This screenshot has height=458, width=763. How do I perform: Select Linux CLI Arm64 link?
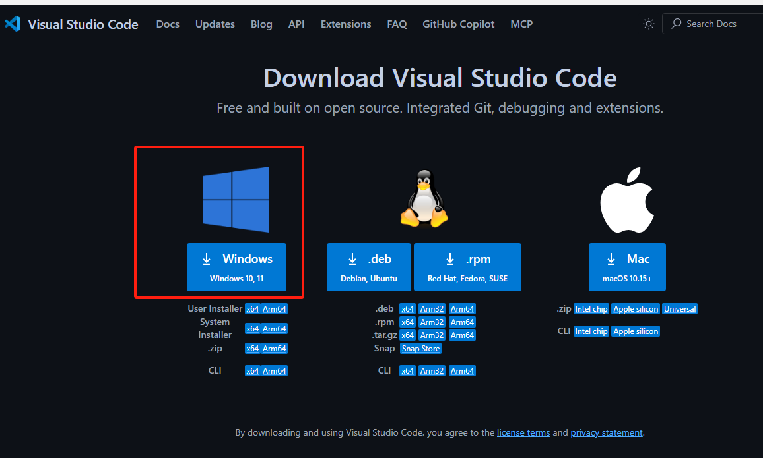click(x=462, y=370)
